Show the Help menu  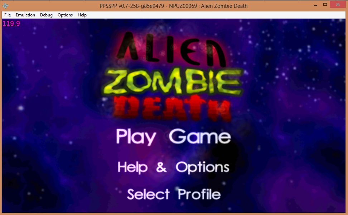pos(82,15)
